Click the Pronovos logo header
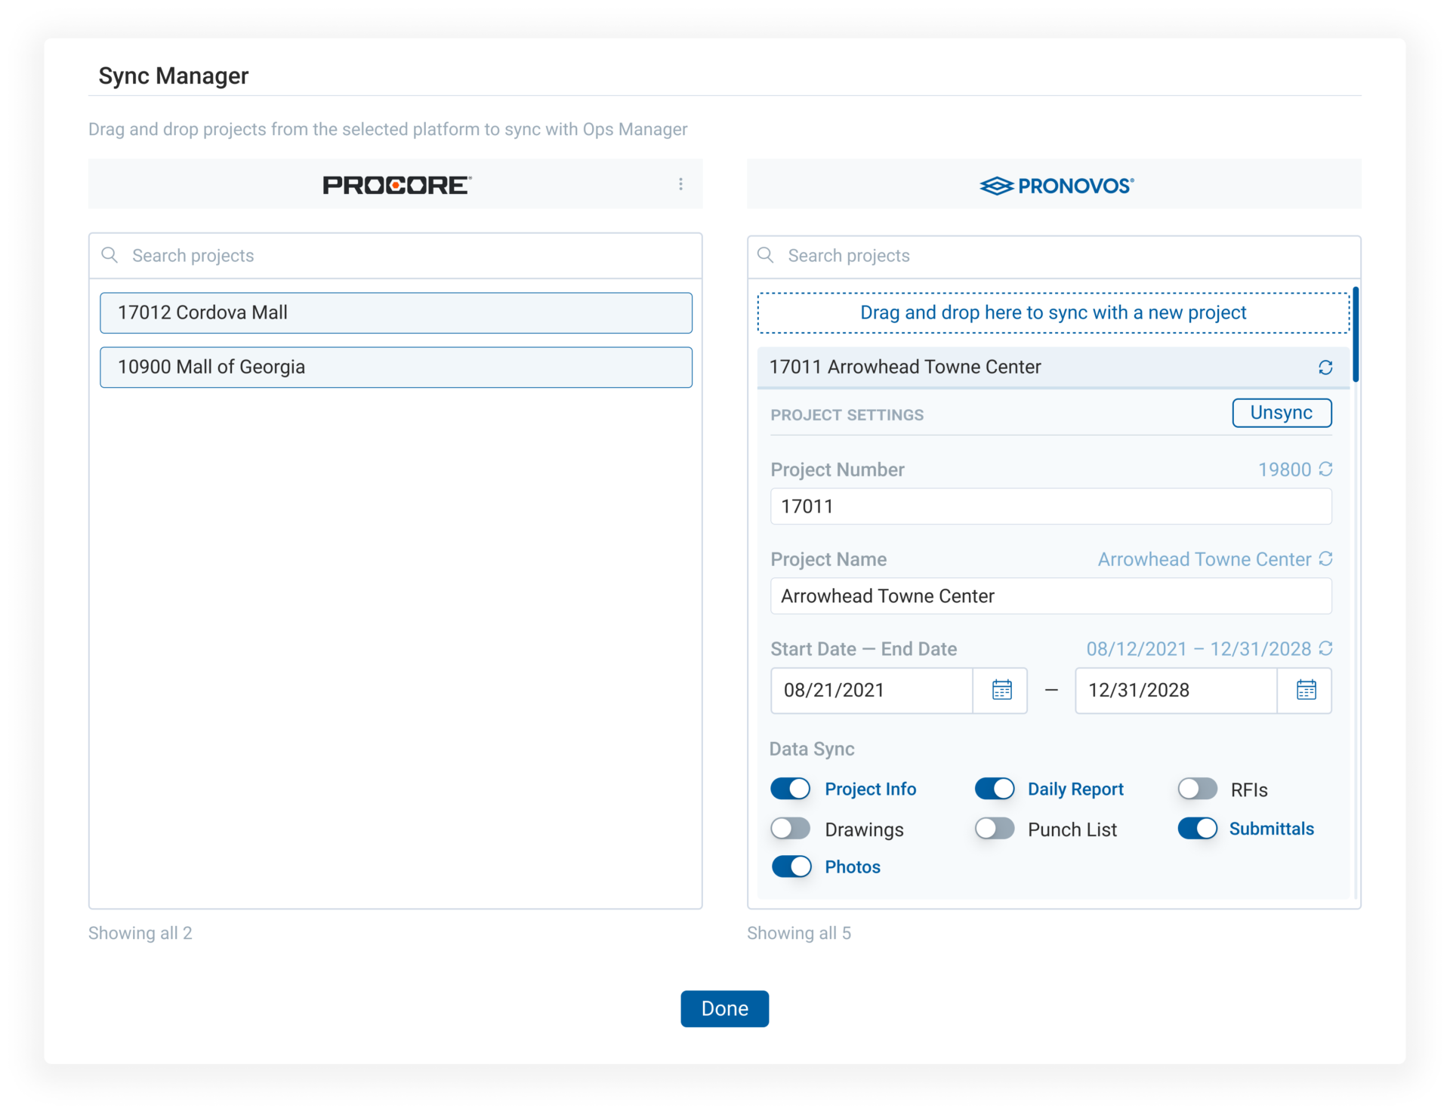1450x1114 pixels. [1057, 186]
